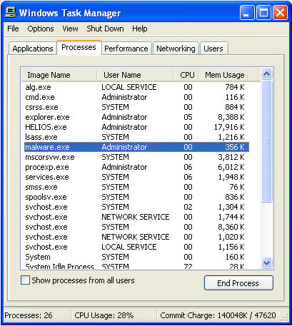Screen dimensions: 292x326
Task: Switch to the Applications tab
Action: pos(33,49)
